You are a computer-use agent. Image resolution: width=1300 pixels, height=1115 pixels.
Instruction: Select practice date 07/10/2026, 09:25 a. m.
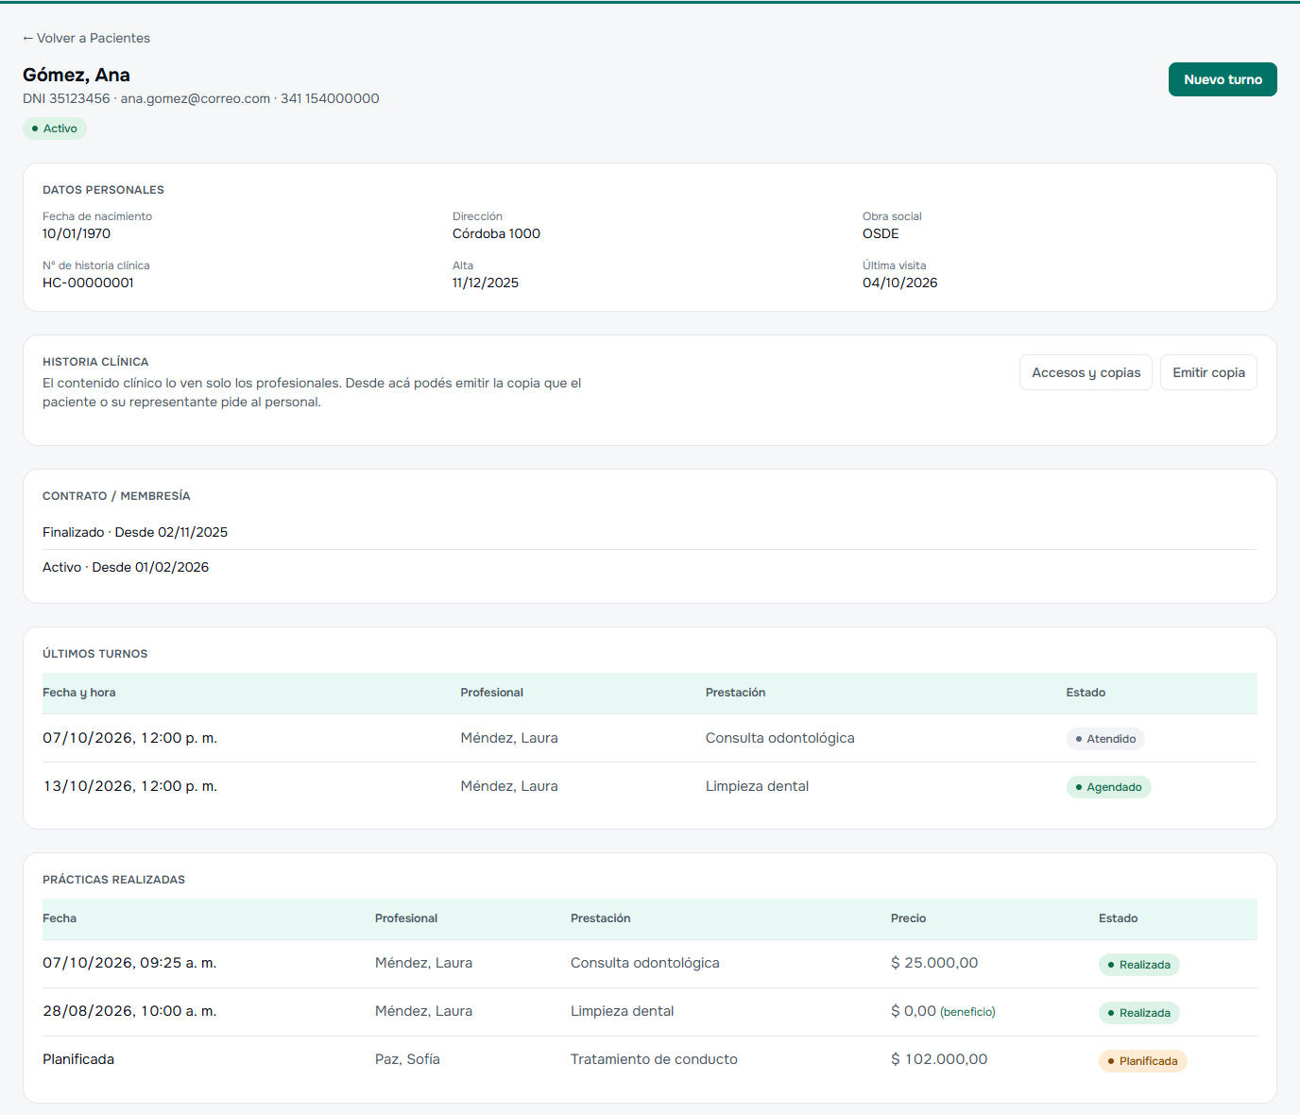tap(129, 963)
